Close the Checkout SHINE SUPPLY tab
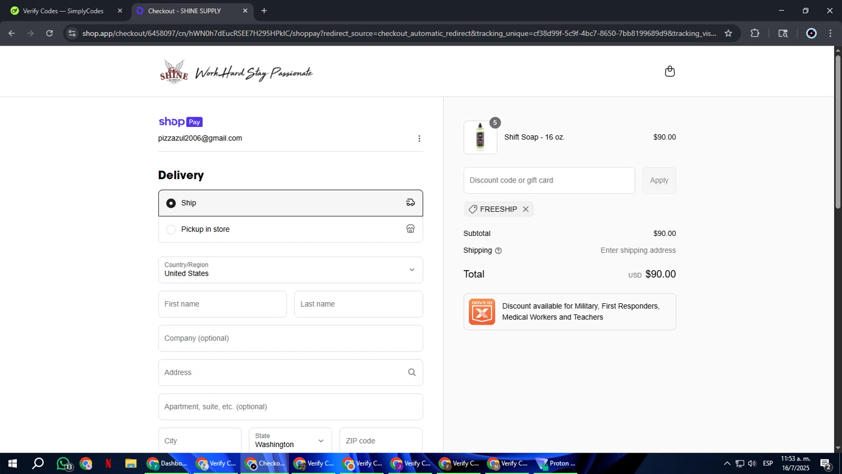Image resolution: width=842 pixels, height=474 pixels. pos(245,11)
